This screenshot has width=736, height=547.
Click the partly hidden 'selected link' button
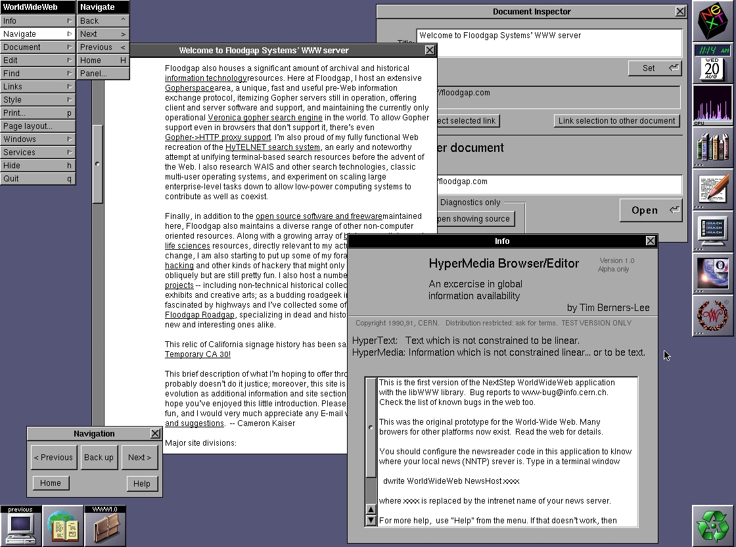[x=468, y=121]
